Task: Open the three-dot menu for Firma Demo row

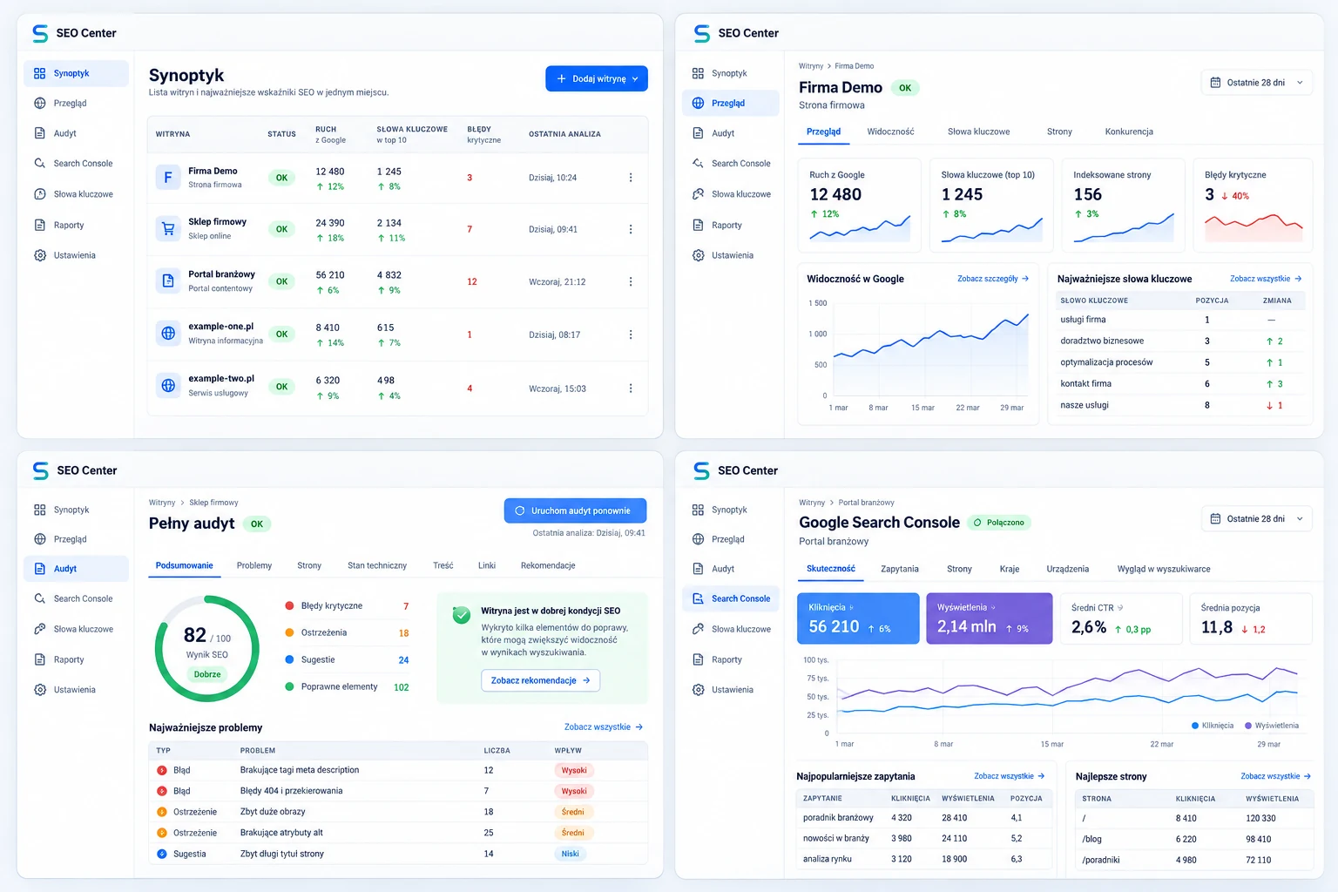Action: pyautogui.click(x=631, y=178)
